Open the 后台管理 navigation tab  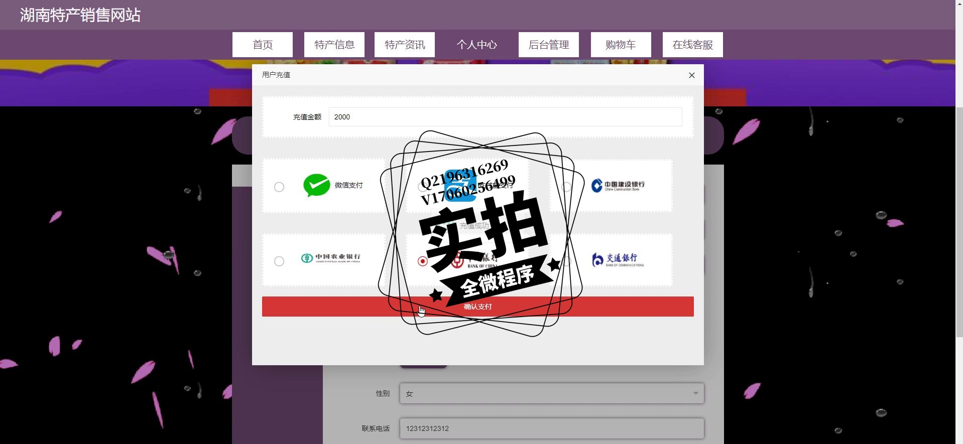[549, 45]
